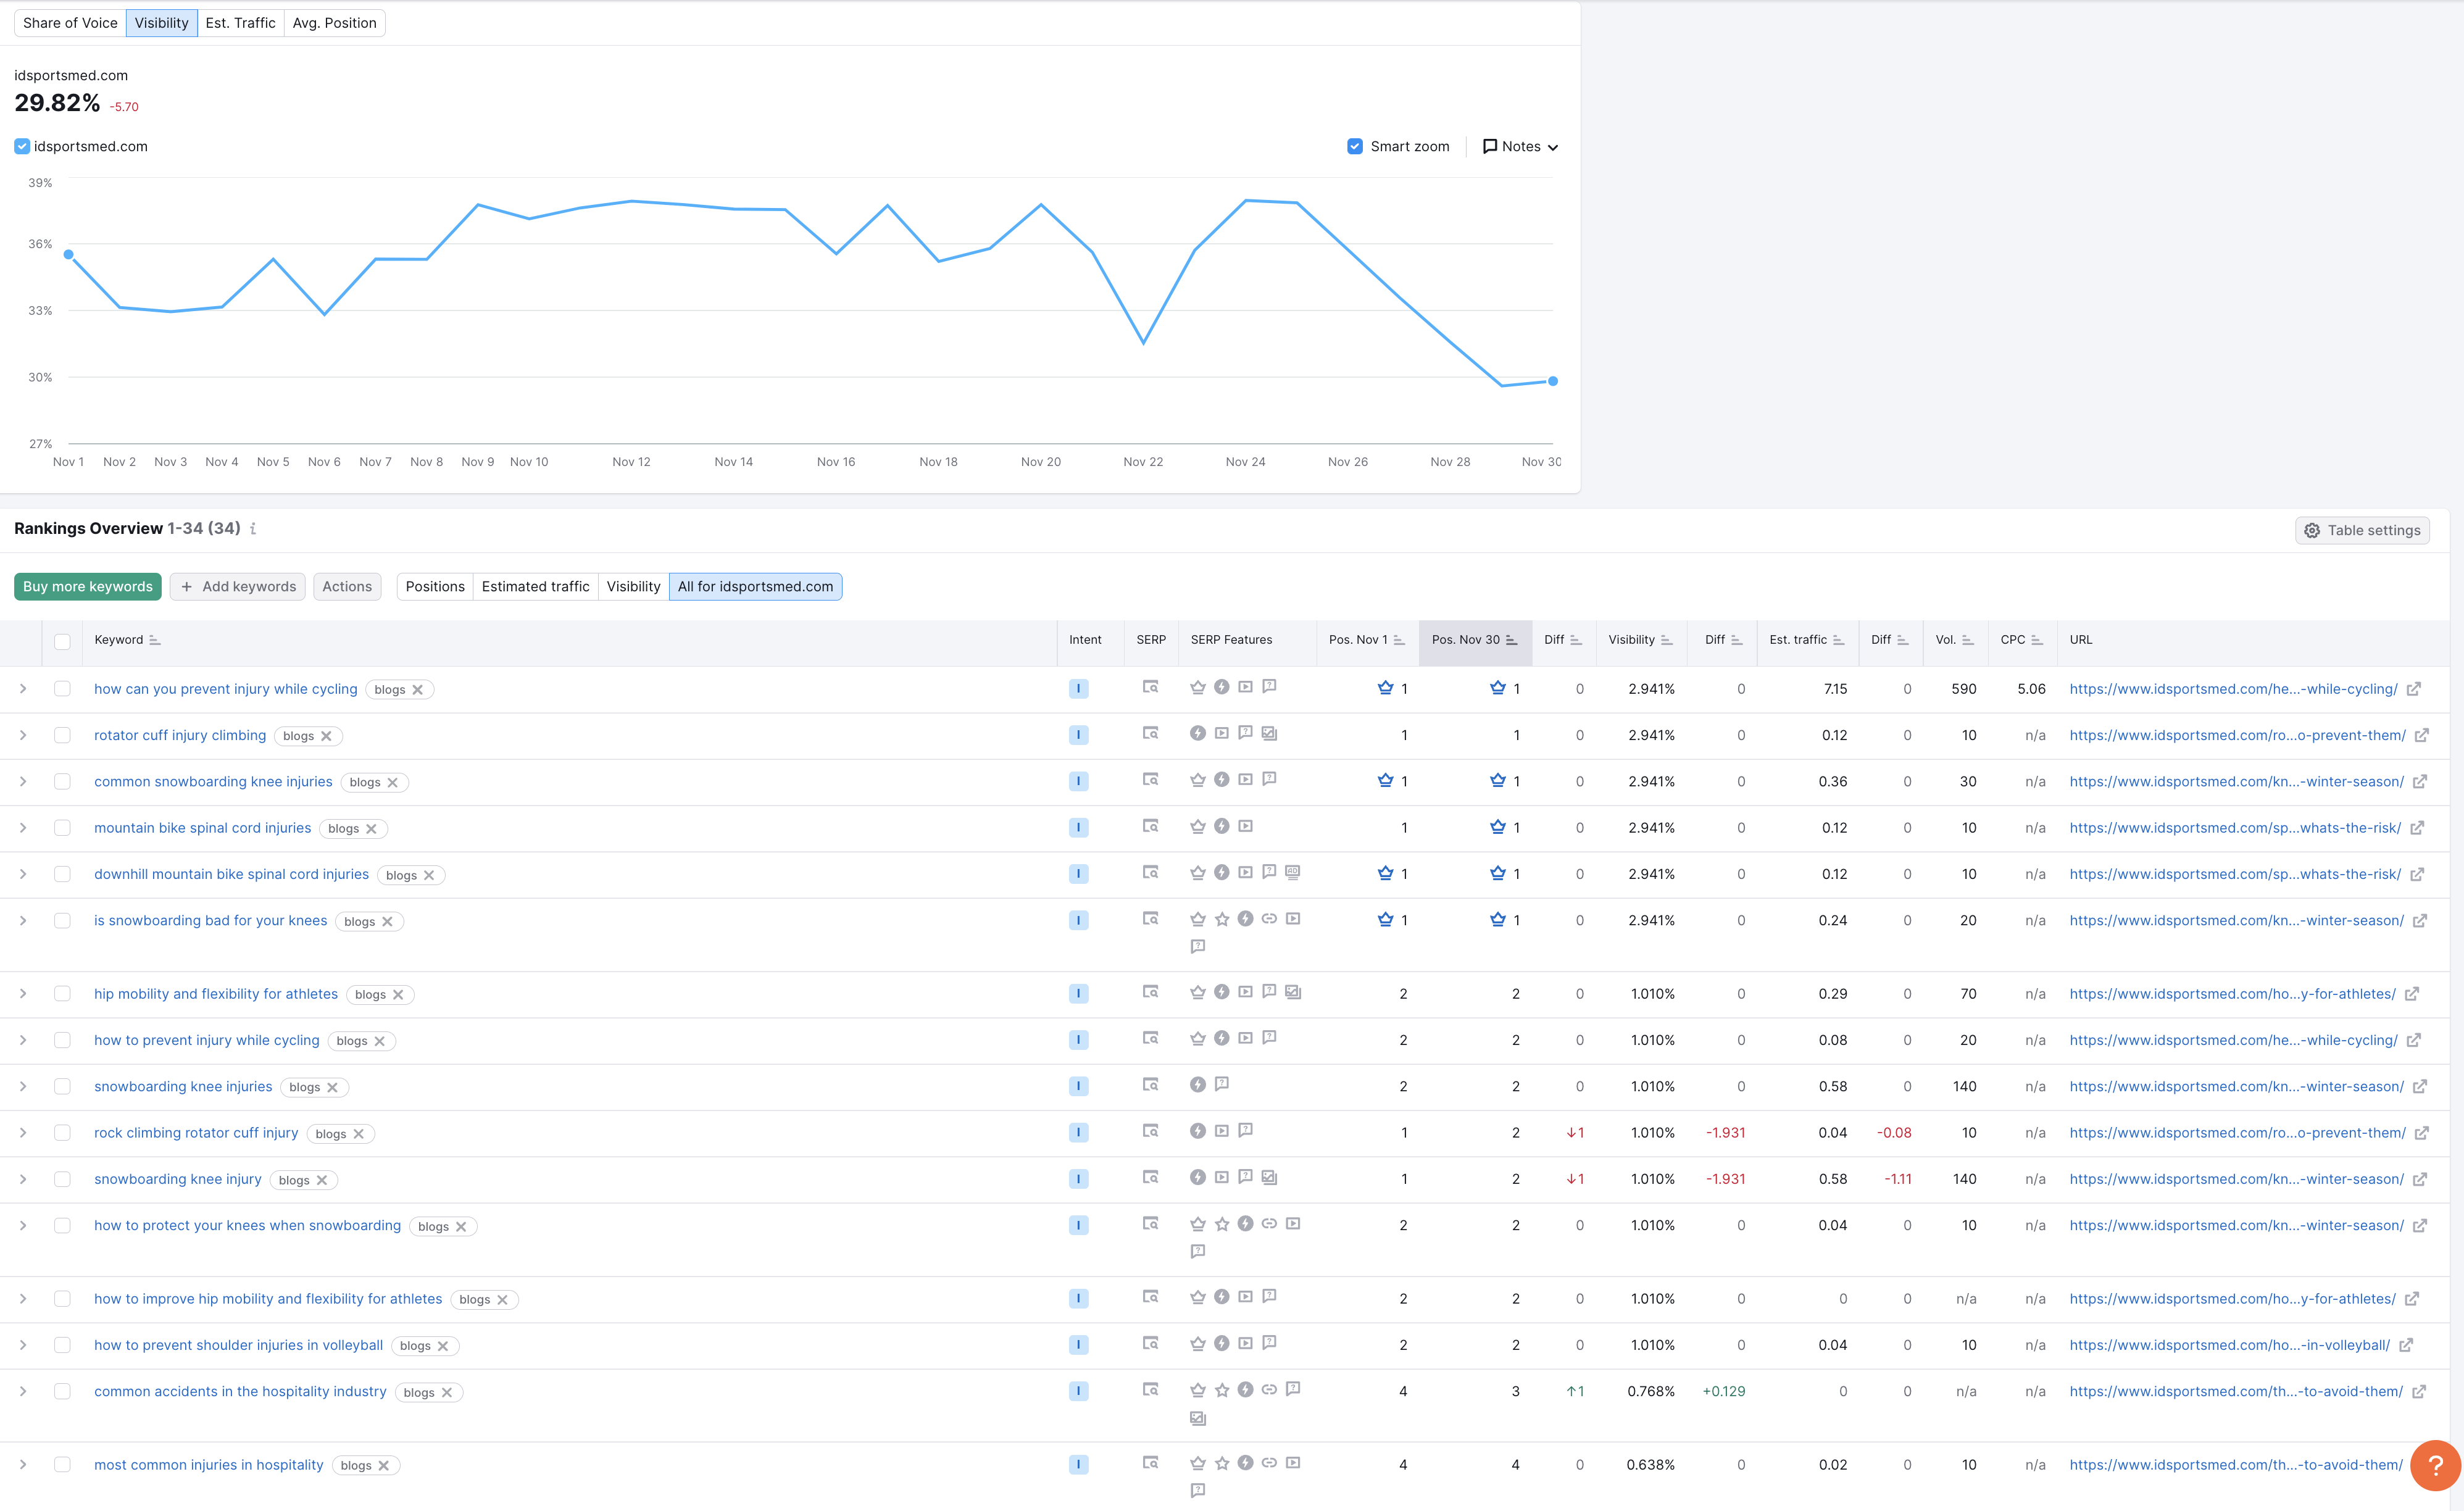Viewport: 2464px width, 1511px height.
Task: Switch to Share of Voice tab
Action: click(x=70, y=23)
